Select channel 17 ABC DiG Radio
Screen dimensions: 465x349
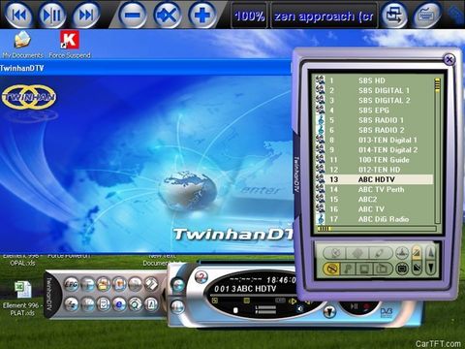(374, 219)
